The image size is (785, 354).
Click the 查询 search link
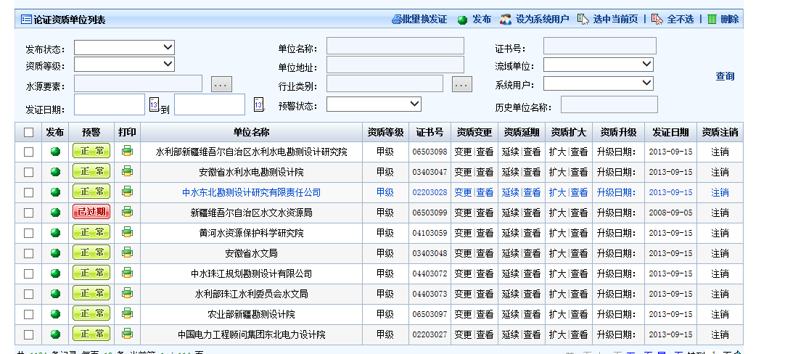[725, 76]
